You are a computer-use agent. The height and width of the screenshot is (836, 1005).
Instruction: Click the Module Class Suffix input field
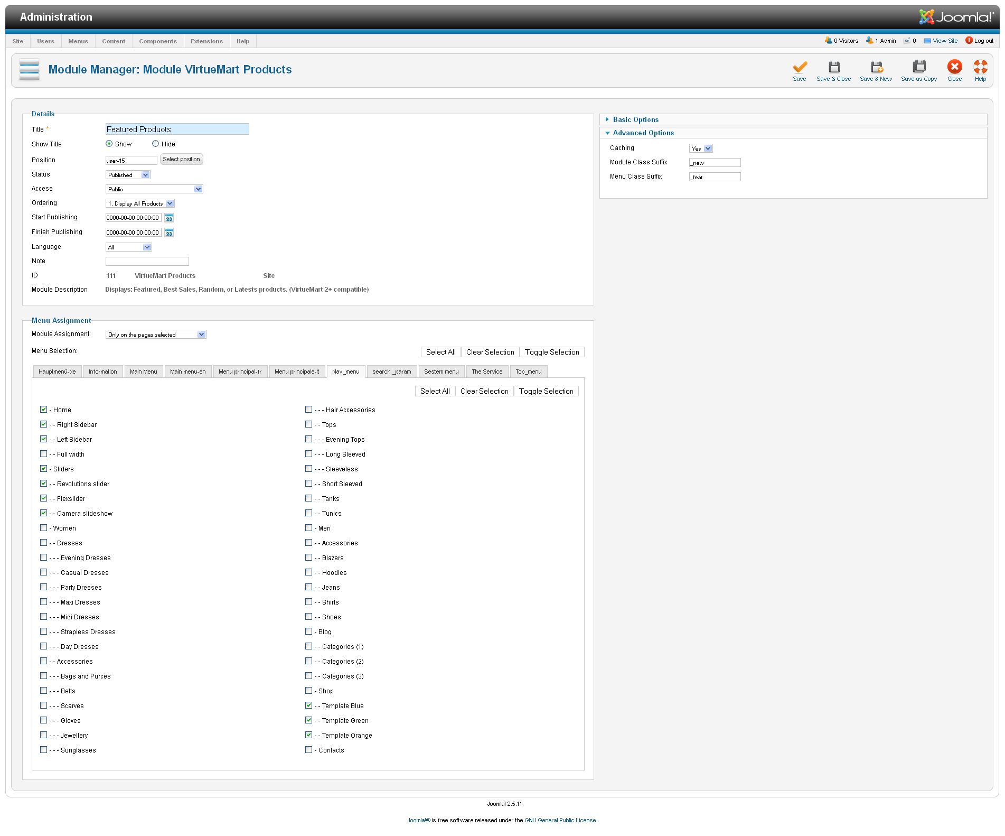[x=715, y=163]
